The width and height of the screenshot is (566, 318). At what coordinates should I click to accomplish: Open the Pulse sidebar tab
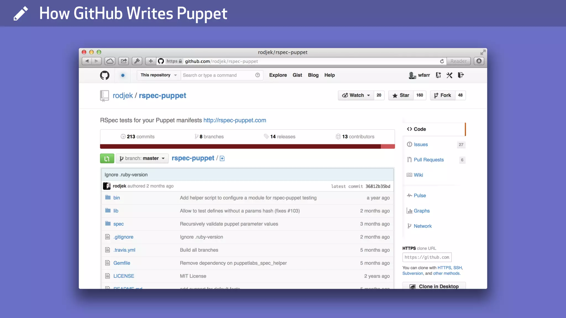click(x=420, y=196)
